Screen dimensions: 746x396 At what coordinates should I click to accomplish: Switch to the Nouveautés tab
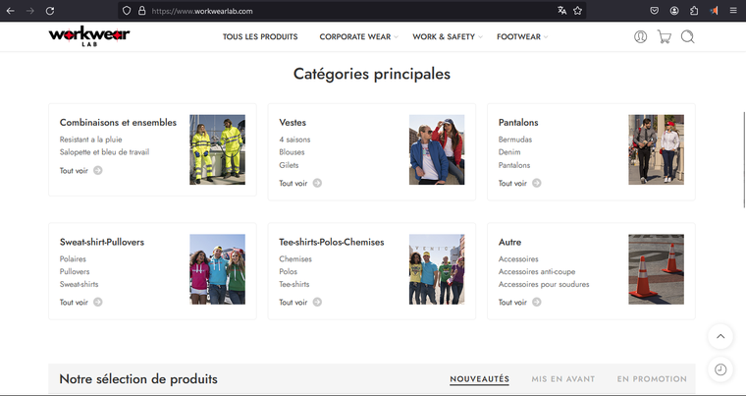click(x=480, y=379)
